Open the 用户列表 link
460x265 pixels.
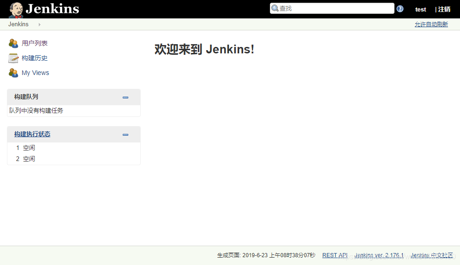(35, 43)
